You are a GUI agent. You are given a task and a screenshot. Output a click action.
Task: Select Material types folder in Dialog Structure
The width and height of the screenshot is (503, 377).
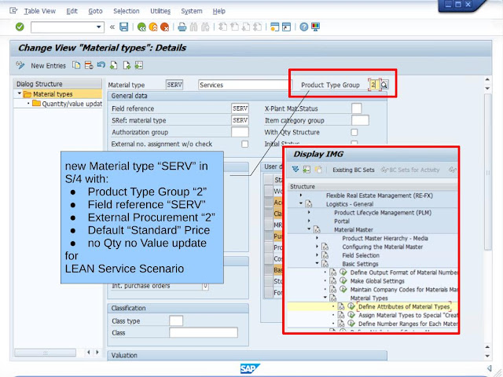click(53, 94)
